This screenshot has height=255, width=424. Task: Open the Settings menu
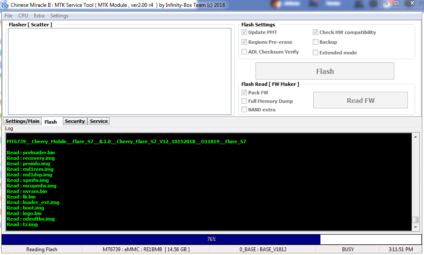click(x=59, y=16)
